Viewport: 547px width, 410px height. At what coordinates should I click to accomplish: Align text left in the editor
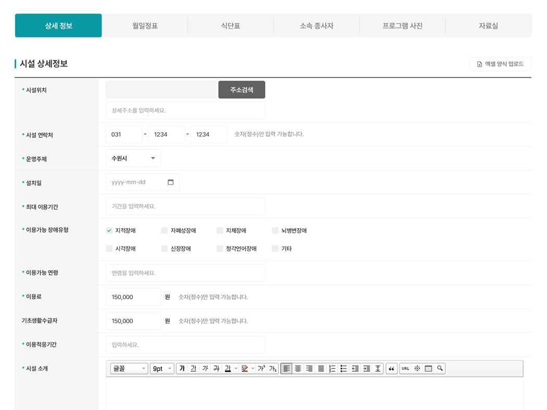coord(287,368)
